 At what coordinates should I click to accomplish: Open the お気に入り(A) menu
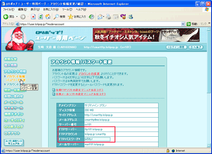(51, 9)
